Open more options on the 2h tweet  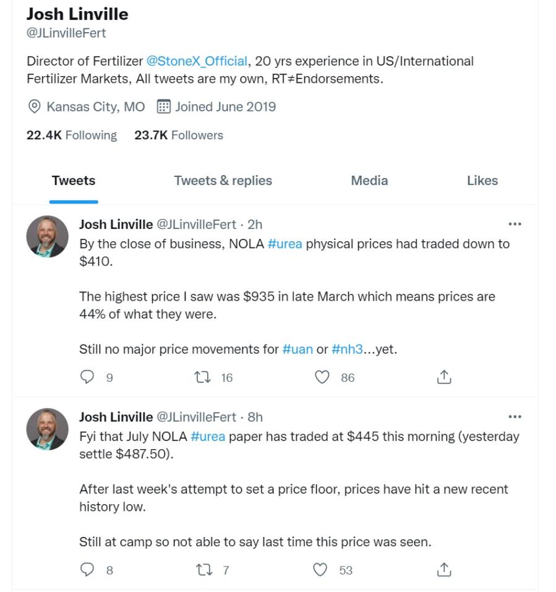(x=514, y=225)
